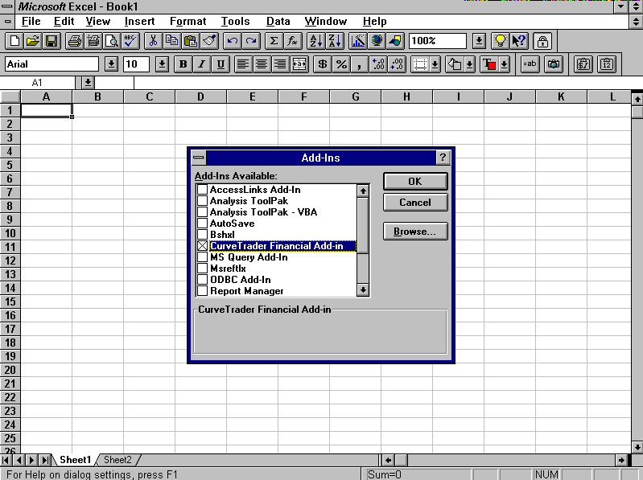Launch the ChartWizard icon

tap(357, 41)
